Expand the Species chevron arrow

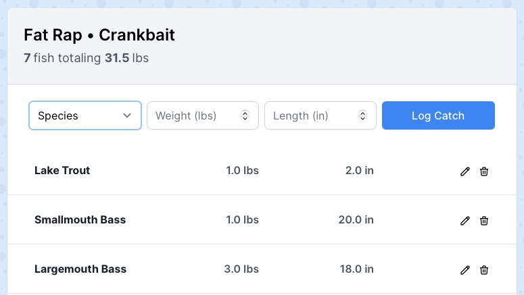point(127,115)
